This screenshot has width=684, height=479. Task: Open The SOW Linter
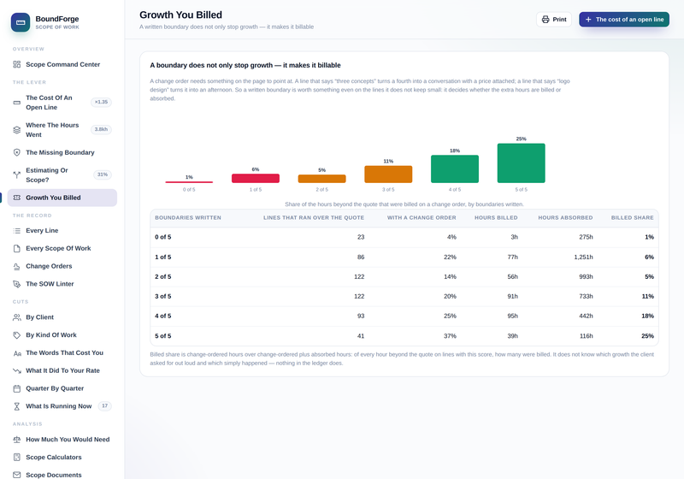62,284
